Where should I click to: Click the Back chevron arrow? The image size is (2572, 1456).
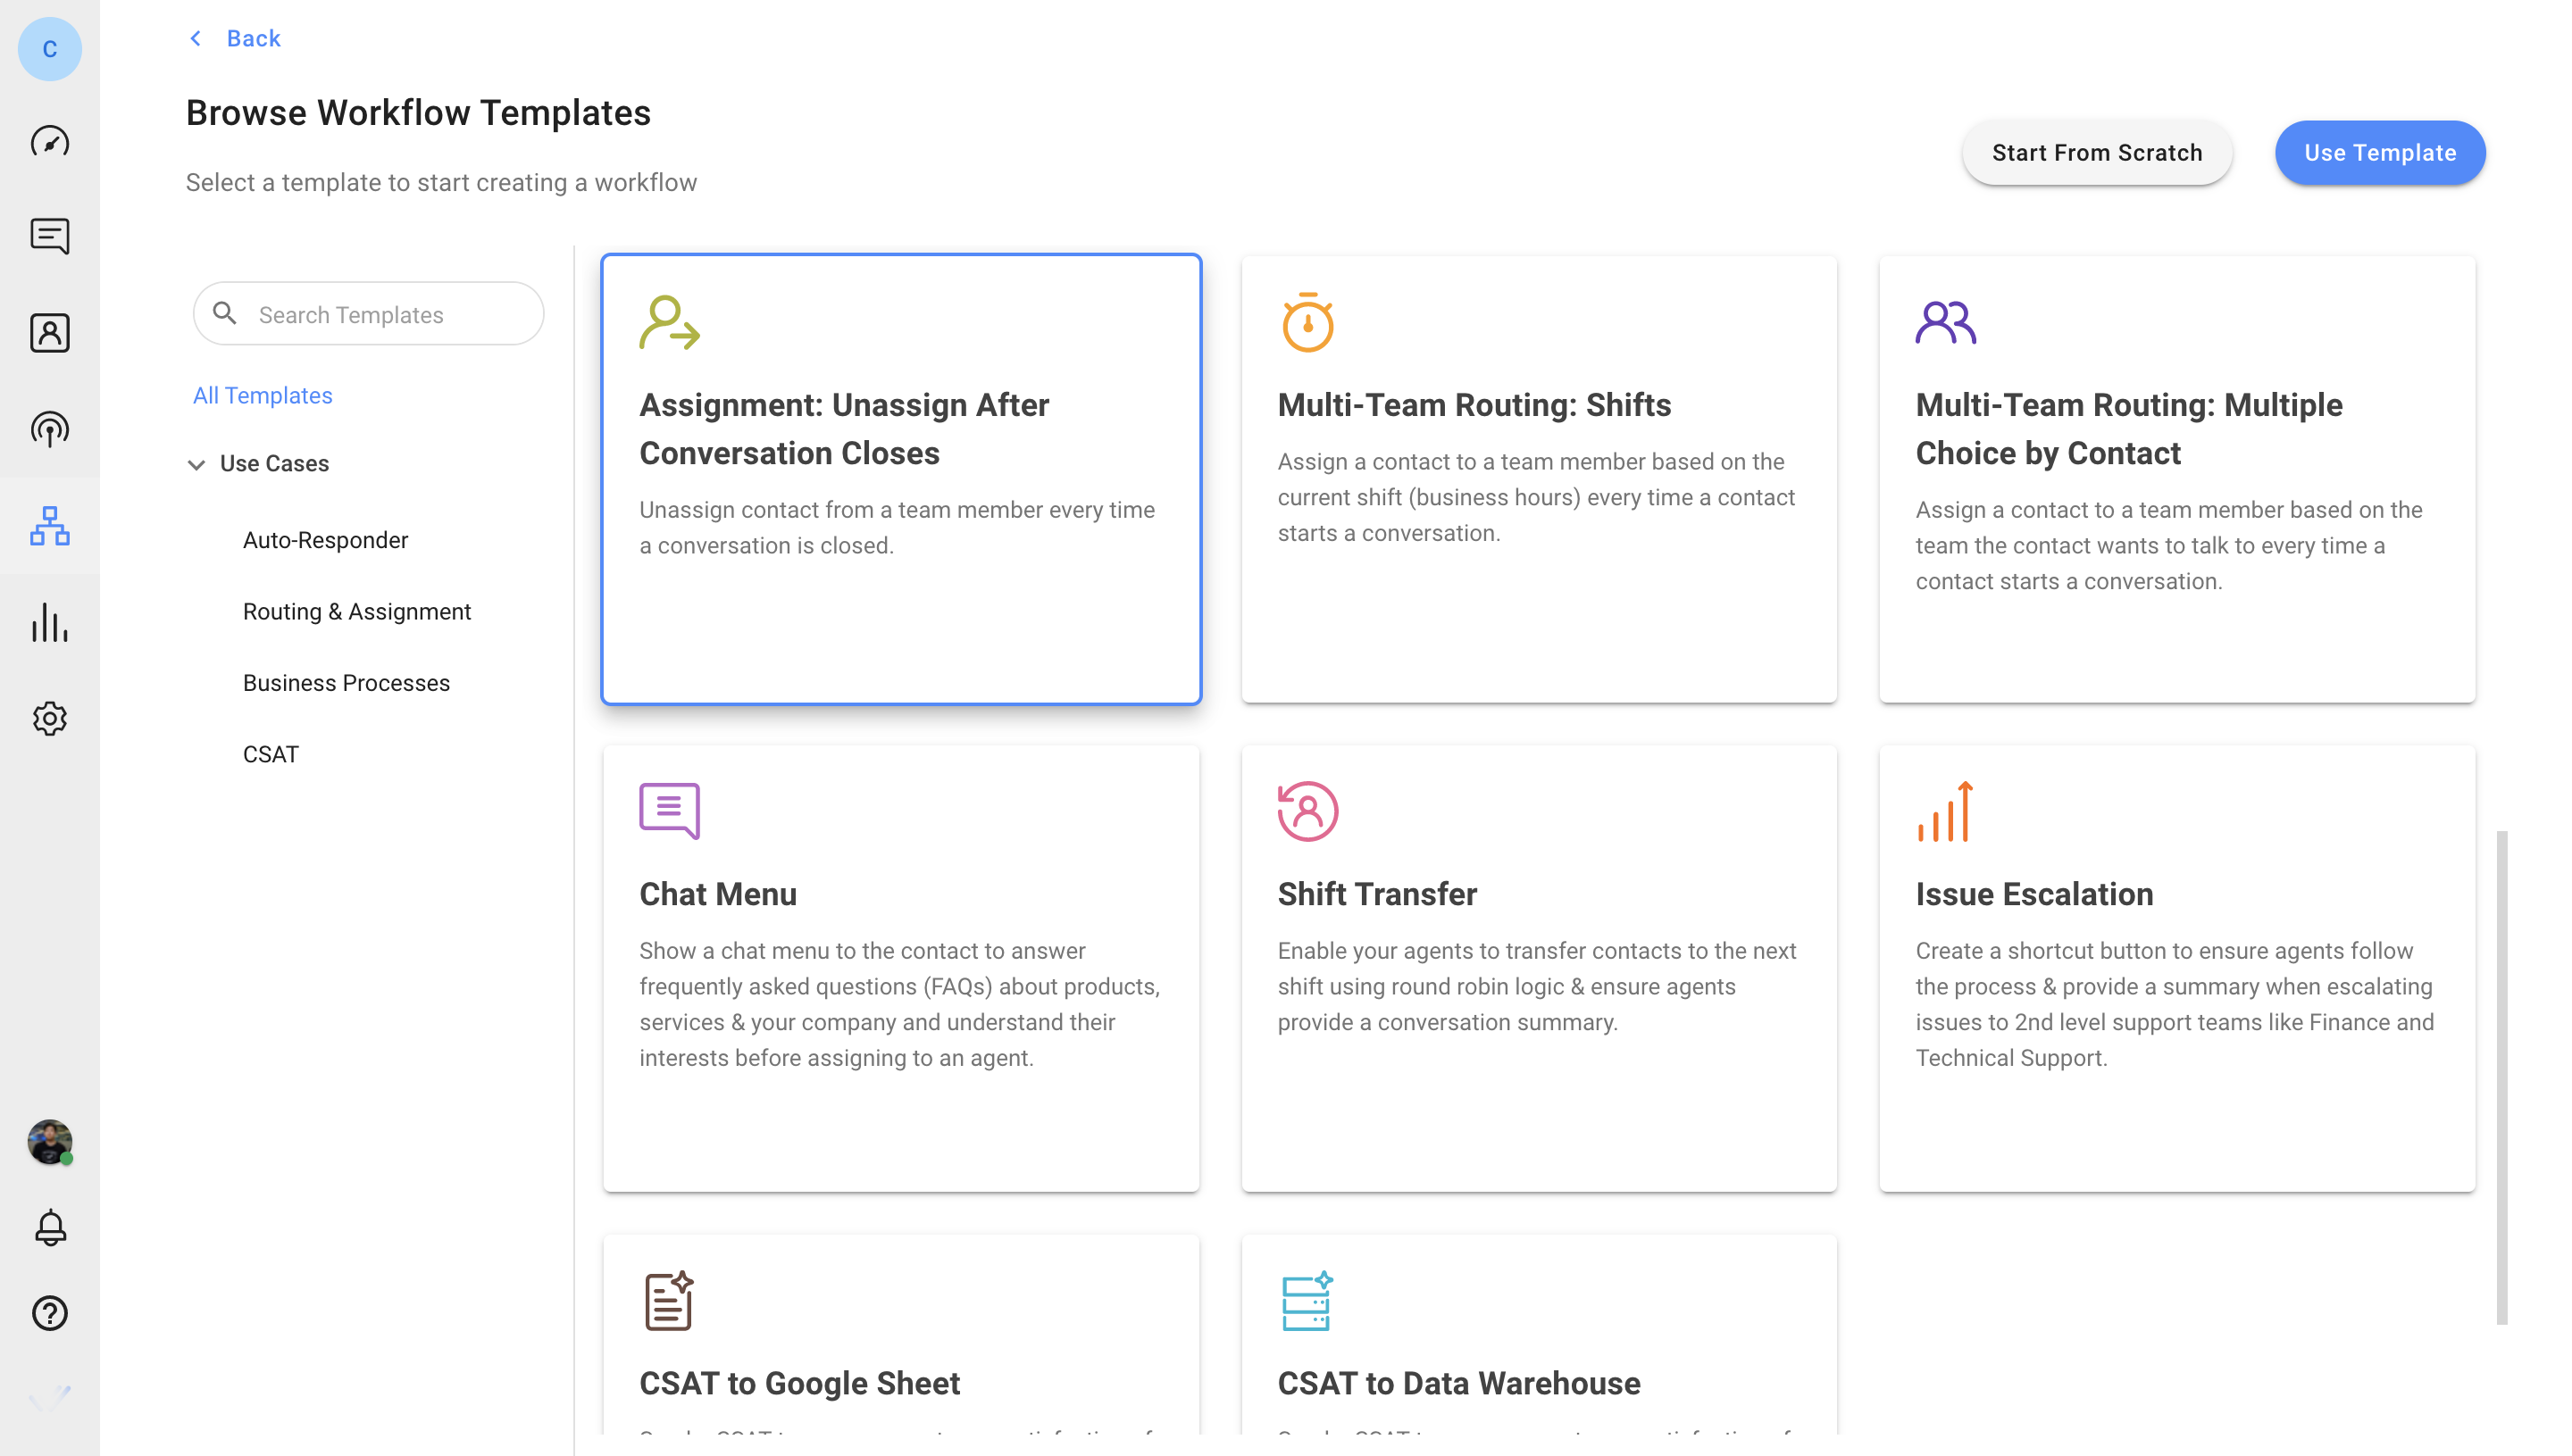tap(196, 38)
